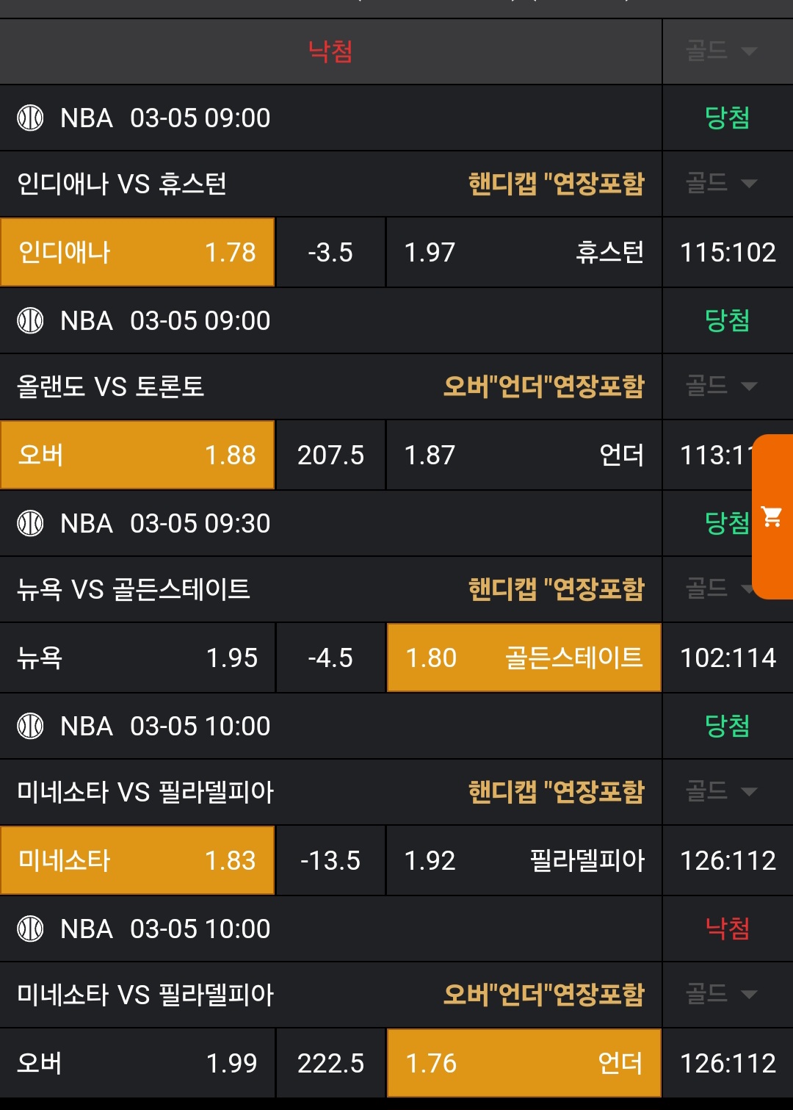The width and height of the screenshot is (793, 1110).
Task: Click basketball icon above 미네소타 1.83 handicap row
Action: (30, 726)
